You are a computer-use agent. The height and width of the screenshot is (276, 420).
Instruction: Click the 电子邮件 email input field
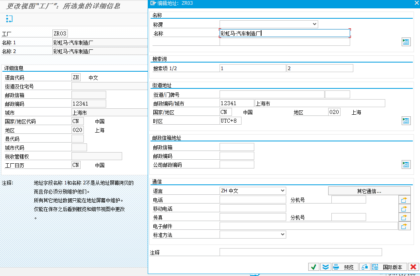(309, 226)
